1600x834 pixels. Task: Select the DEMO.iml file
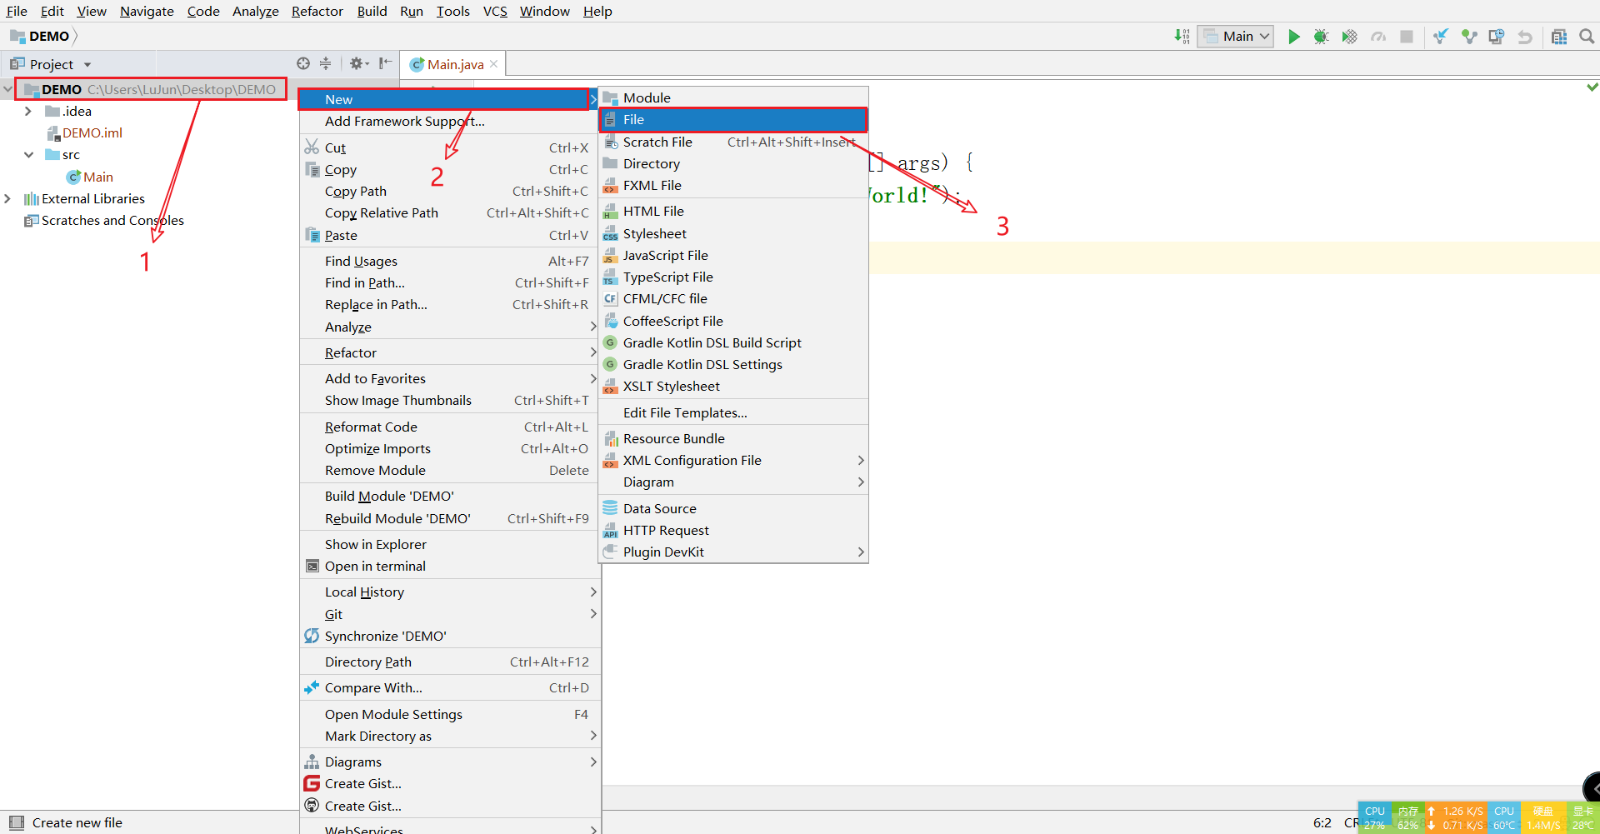85,132
